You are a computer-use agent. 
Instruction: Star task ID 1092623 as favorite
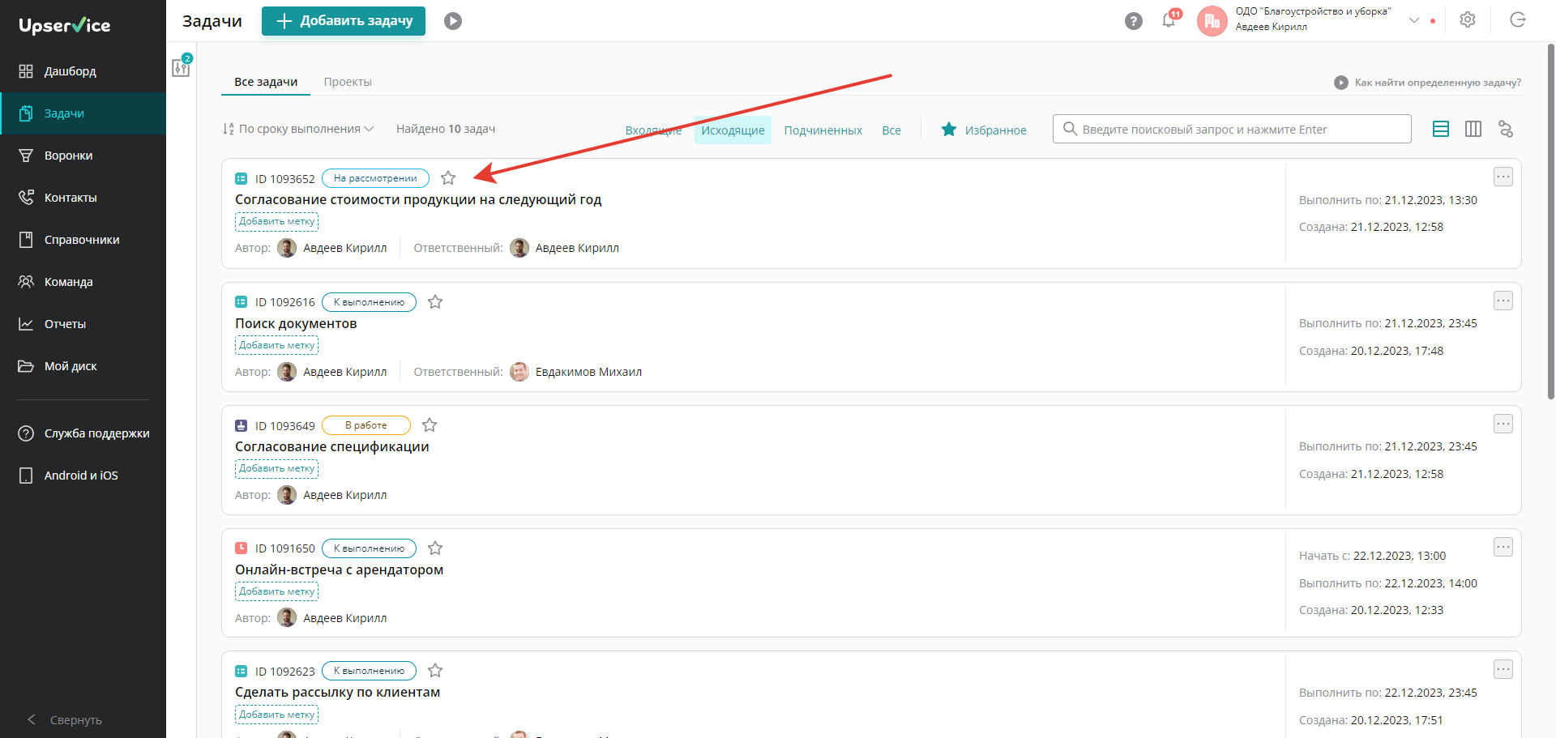(x=435, y=671)
